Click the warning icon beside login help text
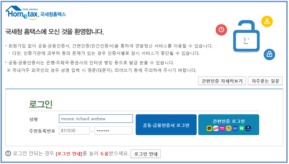Viewport: 289px width, 164px height. coord(8,153)
